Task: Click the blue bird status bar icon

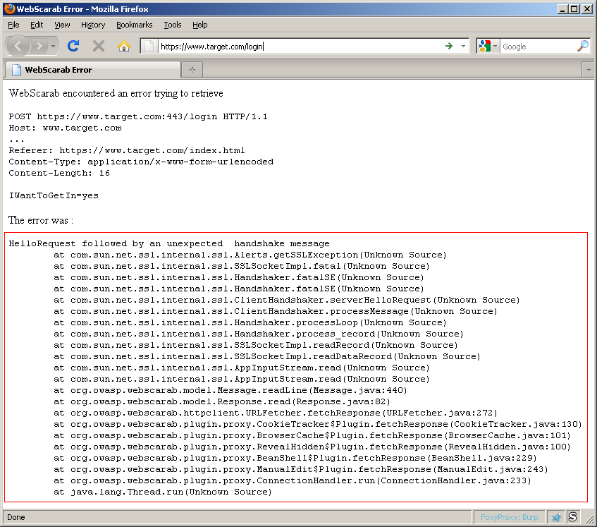Action: (556, 517)
